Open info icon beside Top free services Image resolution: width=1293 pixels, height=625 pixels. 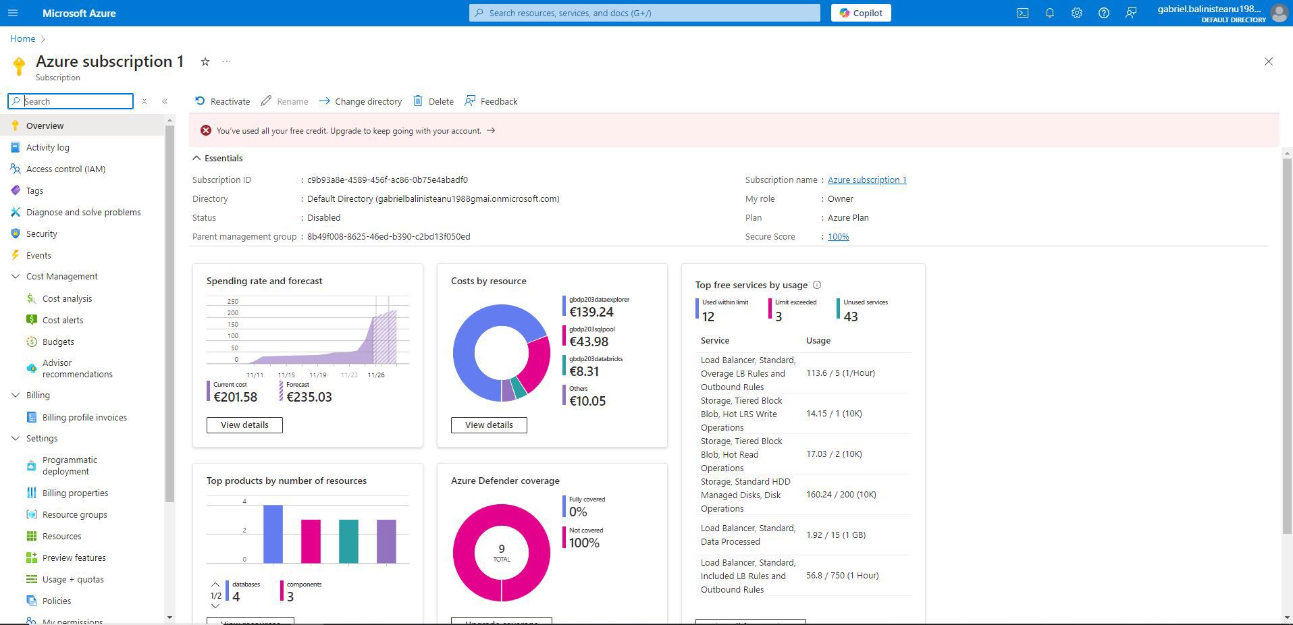pyautogui.click(x=817, y=285)
